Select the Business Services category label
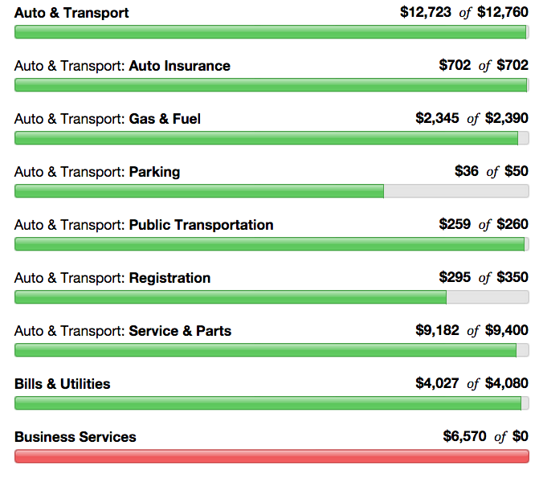This screenshot has width=539, height=478. (76, 437)
